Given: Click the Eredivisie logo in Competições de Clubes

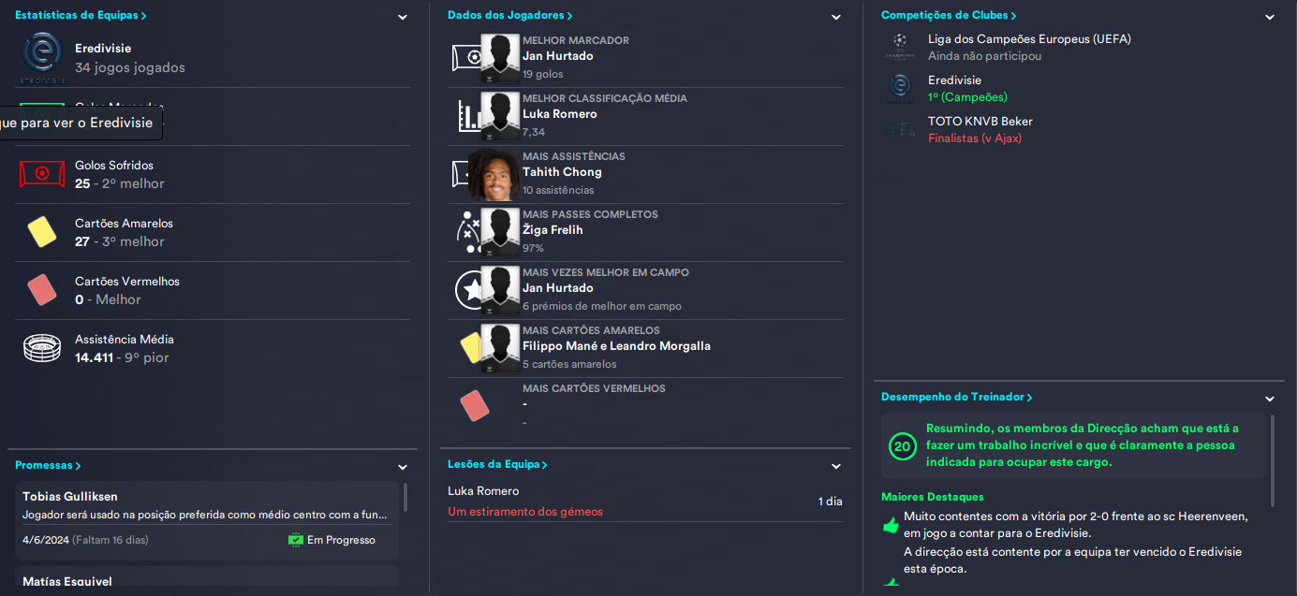Looking at the screenshot, I should tap(900, 88).
